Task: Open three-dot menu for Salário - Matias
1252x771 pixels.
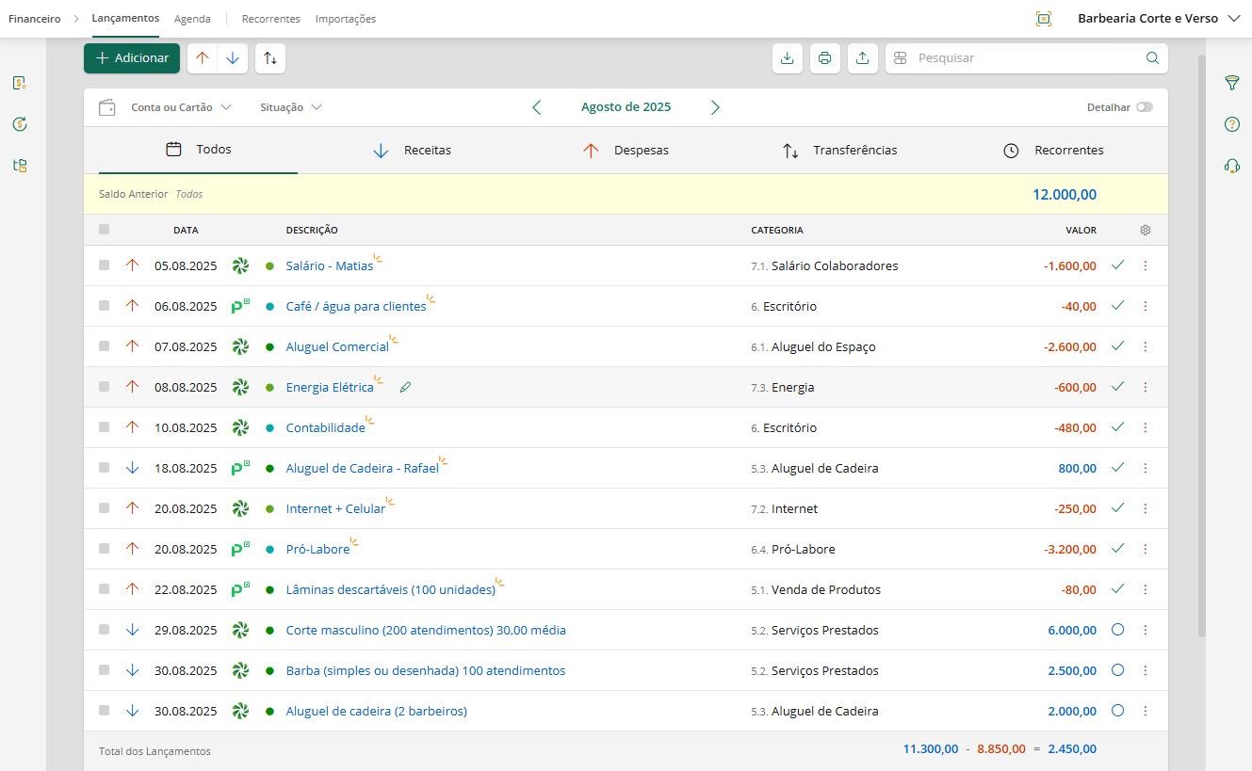Action: point(1146,265)
